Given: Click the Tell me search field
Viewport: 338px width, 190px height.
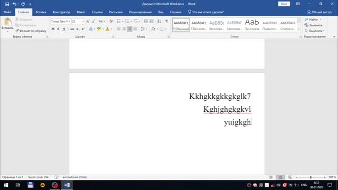Looking at the screenshot, I should (x=206, y=12).
